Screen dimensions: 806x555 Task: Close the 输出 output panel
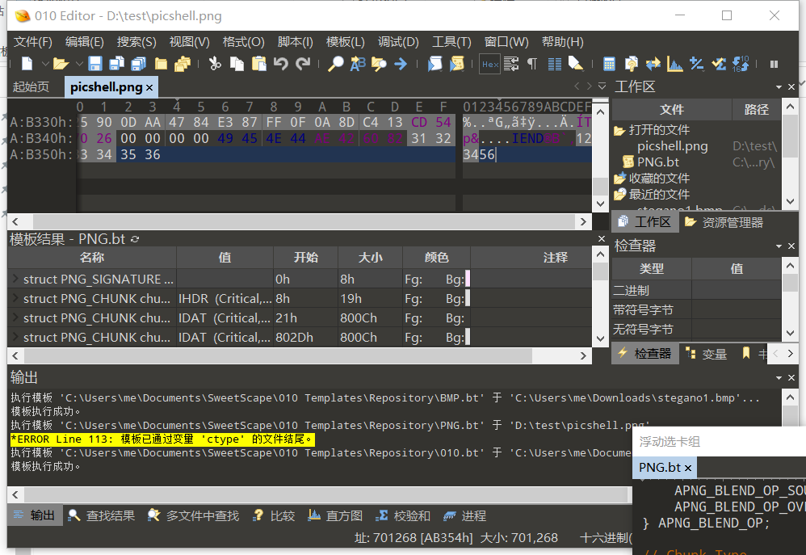(x=791, y=378)
